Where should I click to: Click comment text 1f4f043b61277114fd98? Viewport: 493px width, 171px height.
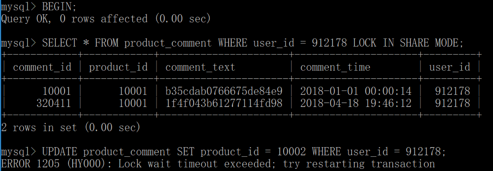224,103
